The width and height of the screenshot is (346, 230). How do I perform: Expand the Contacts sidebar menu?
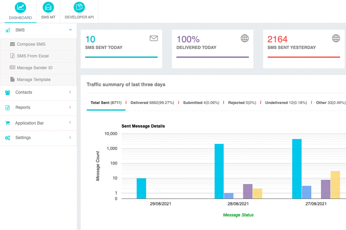[70, 92]
